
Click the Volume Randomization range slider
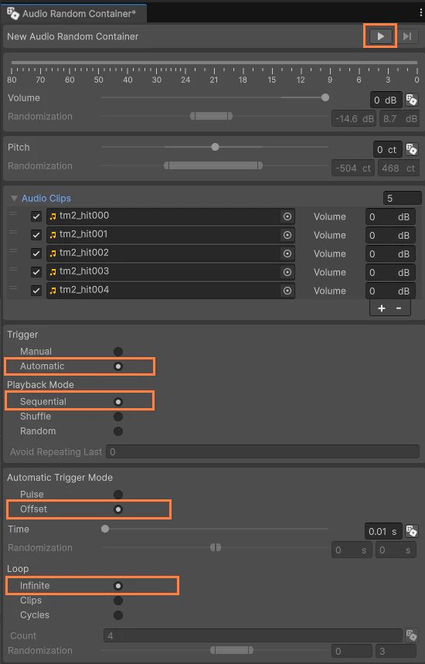(211, 116)
